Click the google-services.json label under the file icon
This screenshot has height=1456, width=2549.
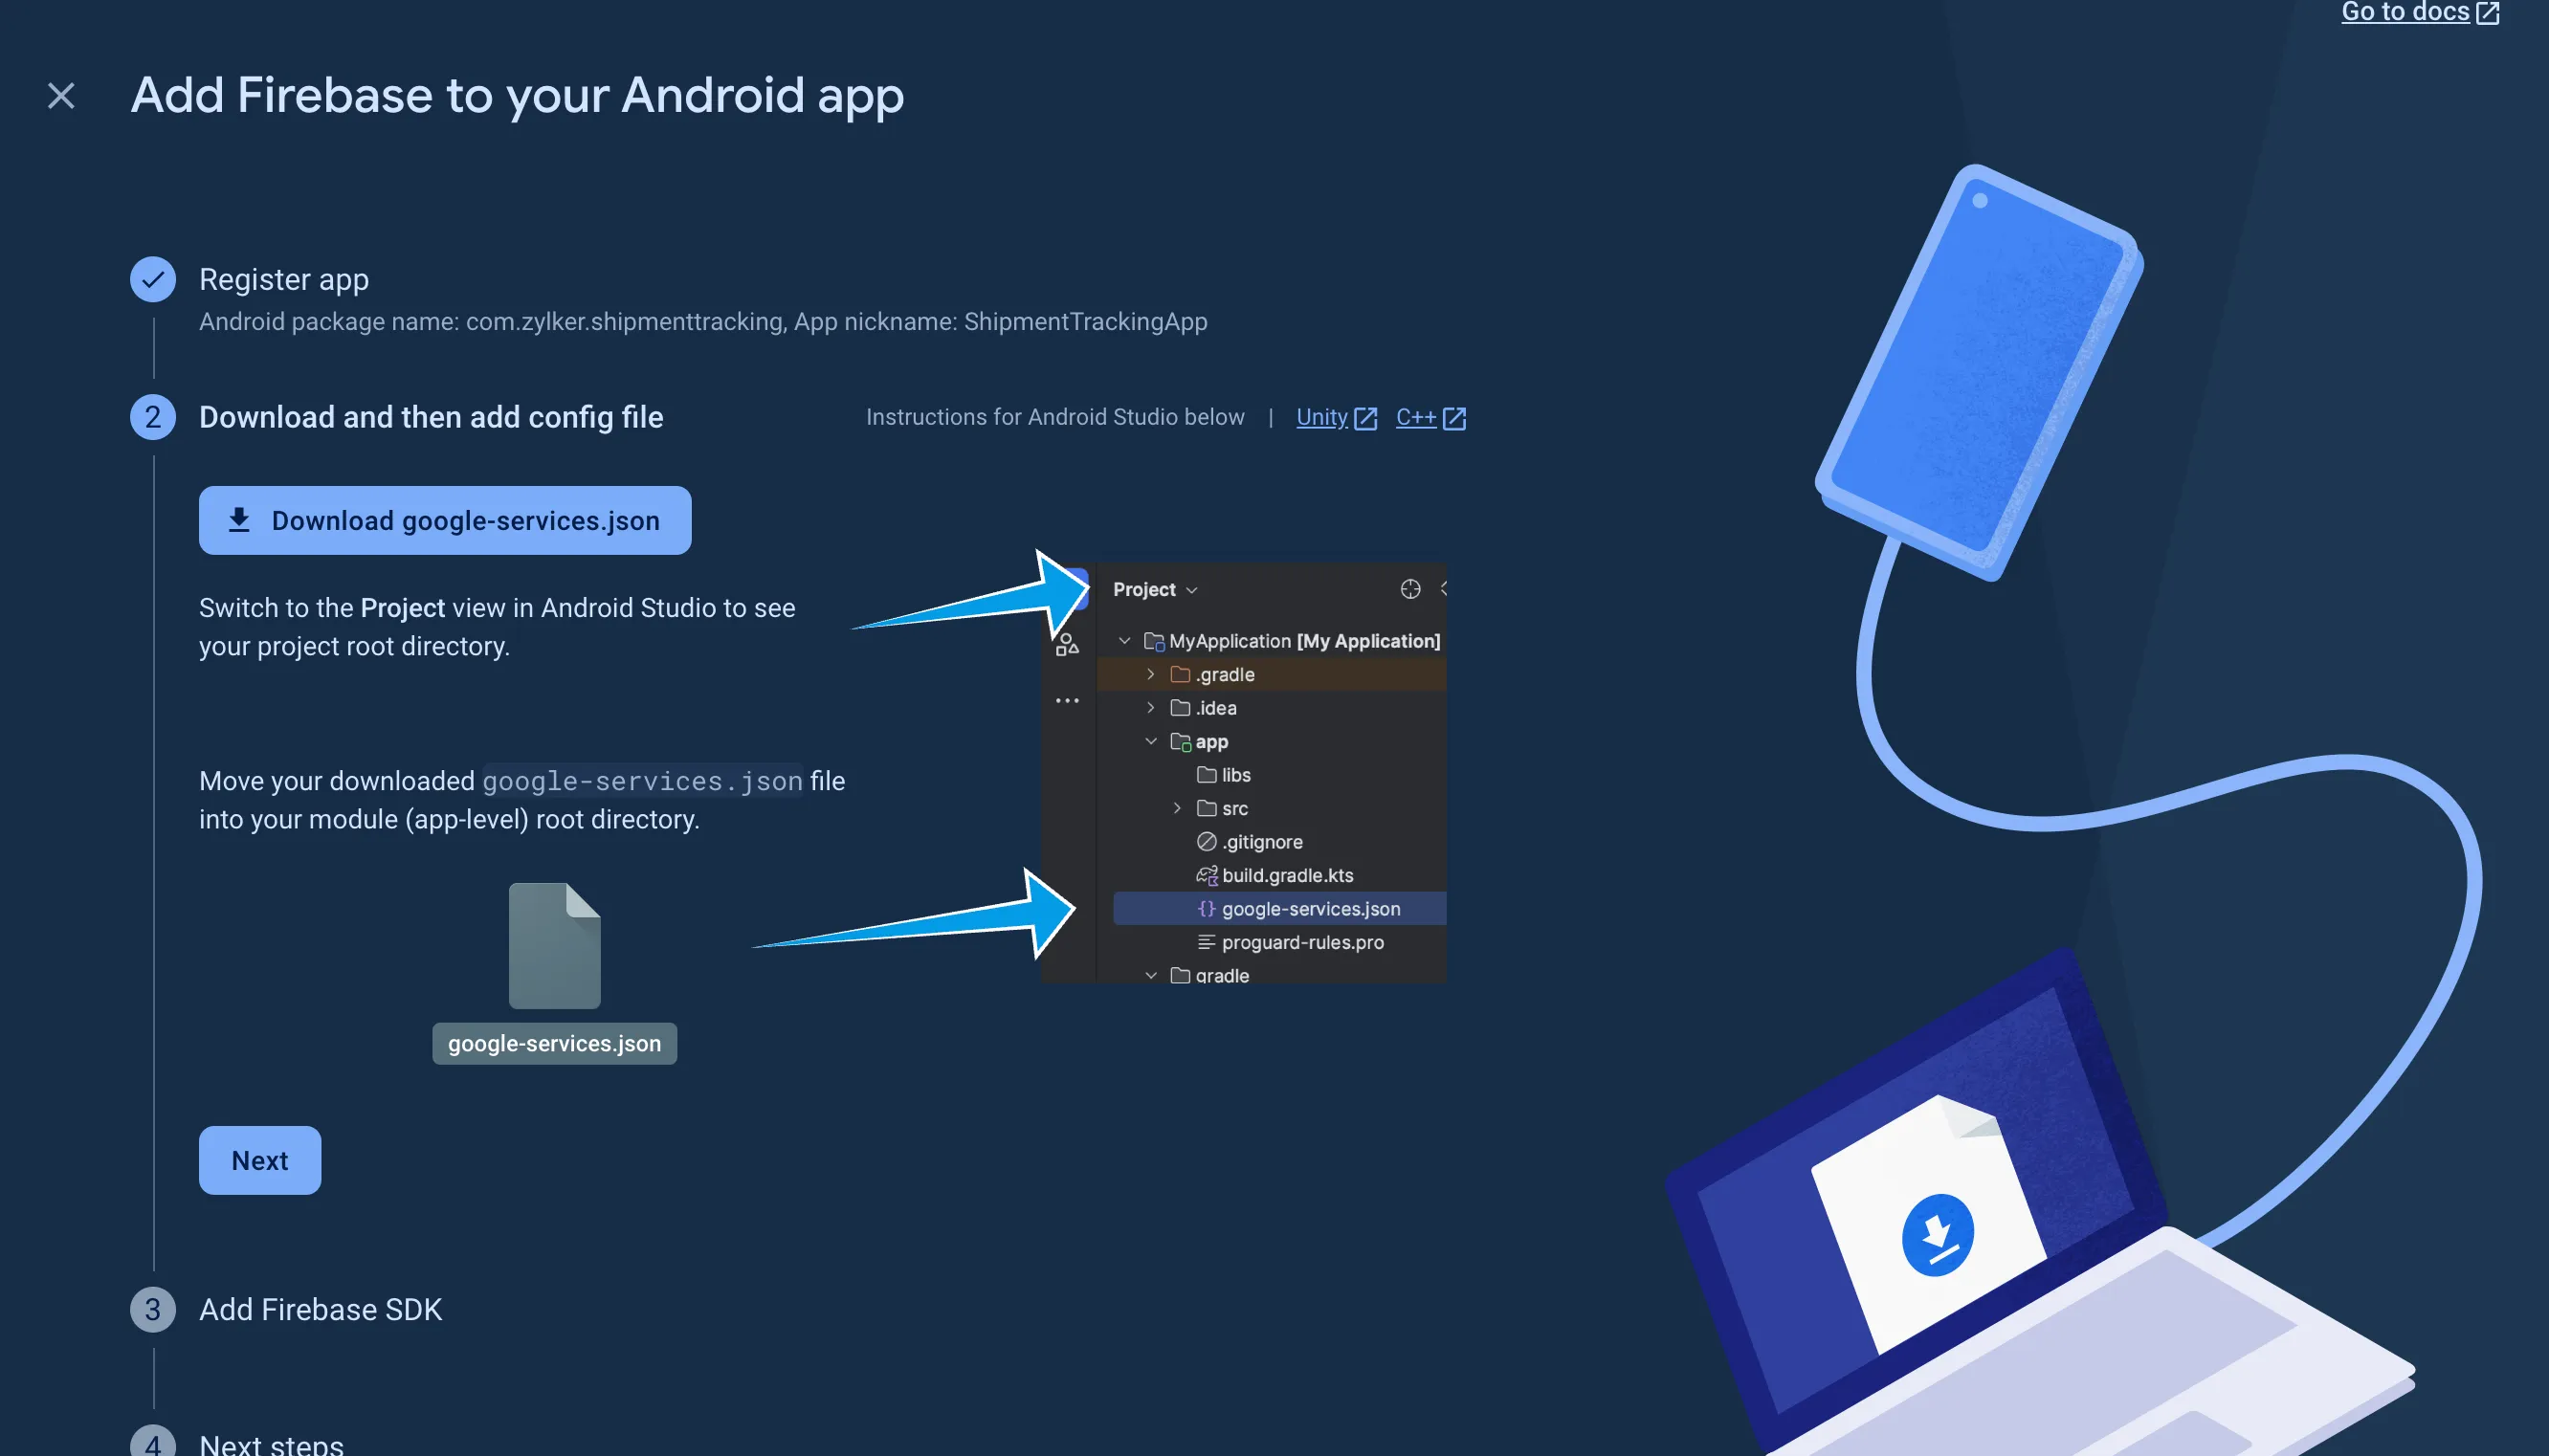point(555,1043)
